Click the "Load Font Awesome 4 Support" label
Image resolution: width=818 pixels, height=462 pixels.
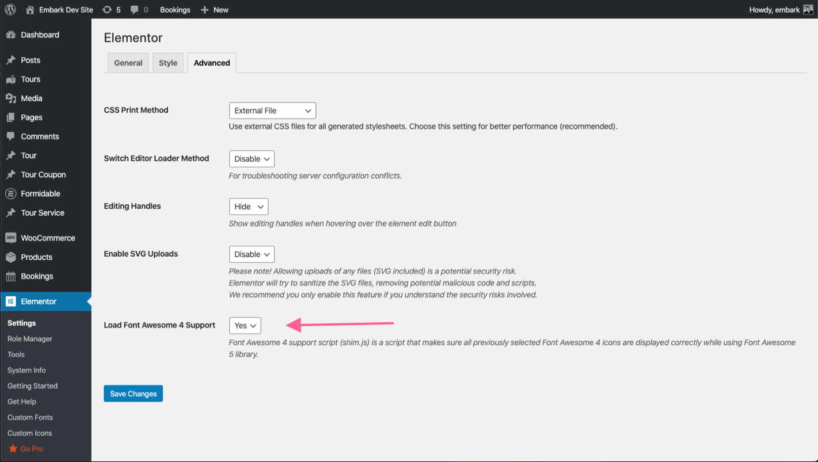(x=159, y=325)
